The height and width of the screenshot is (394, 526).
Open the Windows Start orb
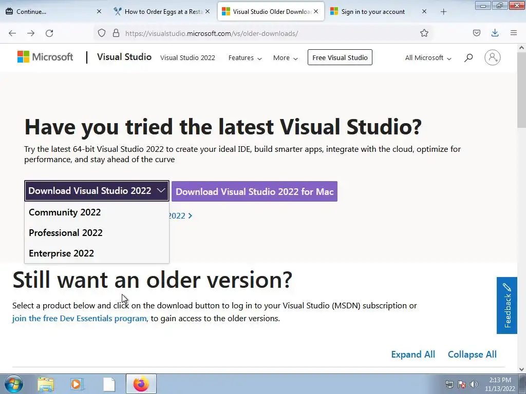tap(14, 384)
